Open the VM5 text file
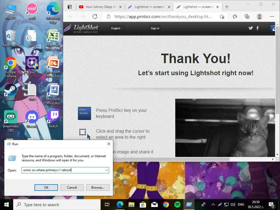The height and width of the screenshot is (210, 280). (32, 92)
